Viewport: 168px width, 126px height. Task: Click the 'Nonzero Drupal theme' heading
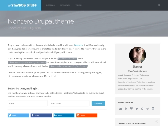pos(41,21)
